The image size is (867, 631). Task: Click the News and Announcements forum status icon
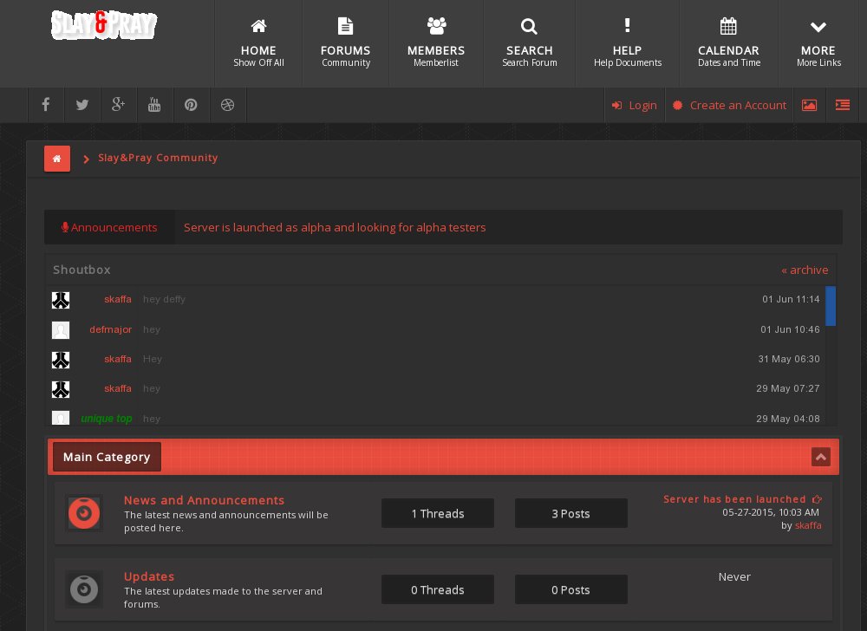(84, 514)
